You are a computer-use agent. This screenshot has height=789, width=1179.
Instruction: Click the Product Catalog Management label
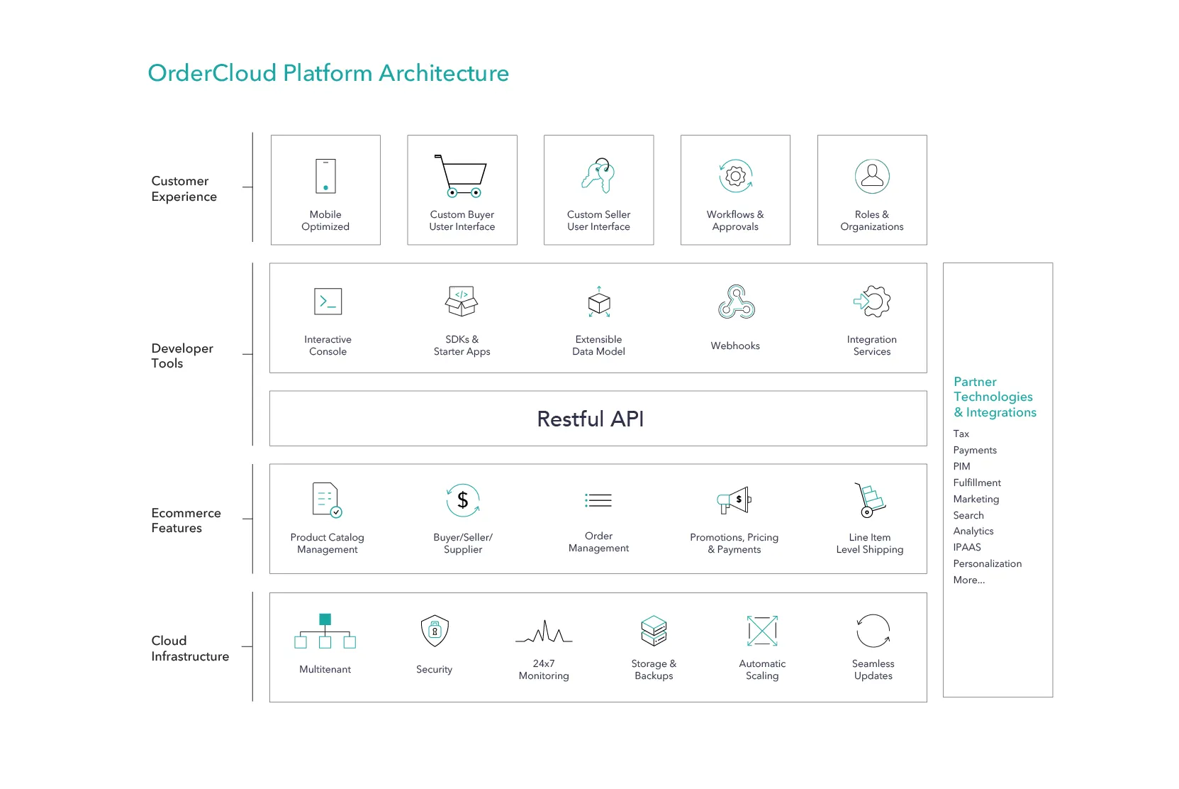(x=327, y=544)
